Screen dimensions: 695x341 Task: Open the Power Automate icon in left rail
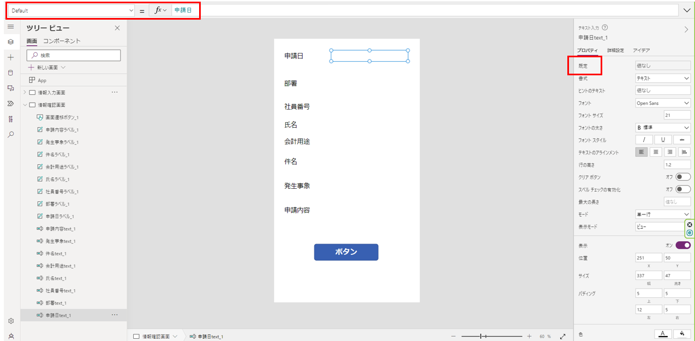click(x=10, y=103)
